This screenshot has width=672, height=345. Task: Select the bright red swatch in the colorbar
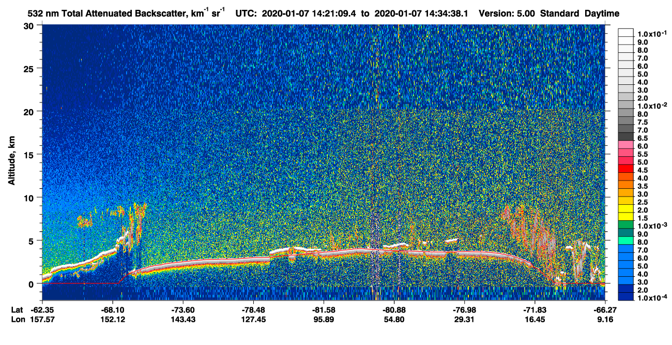click(626, 169)
